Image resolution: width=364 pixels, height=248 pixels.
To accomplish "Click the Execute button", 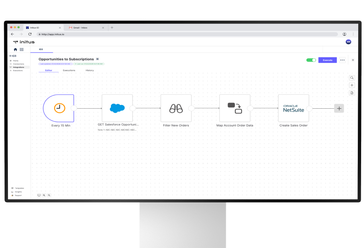I will tap(327, 60).
